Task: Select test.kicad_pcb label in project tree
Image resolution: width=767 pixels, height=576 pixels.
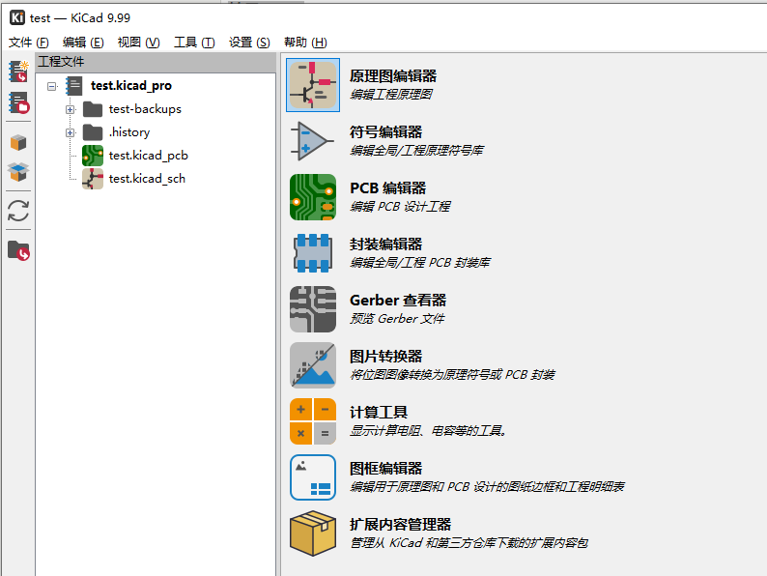Action: [148, 156]
